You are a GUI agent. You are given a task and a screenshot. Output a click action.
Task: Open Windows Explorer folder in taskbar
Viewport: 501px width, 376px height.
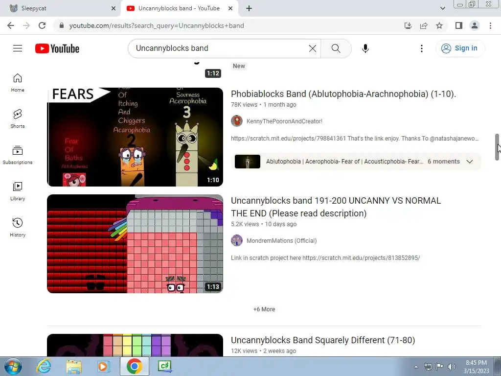[x=74, y=366]
